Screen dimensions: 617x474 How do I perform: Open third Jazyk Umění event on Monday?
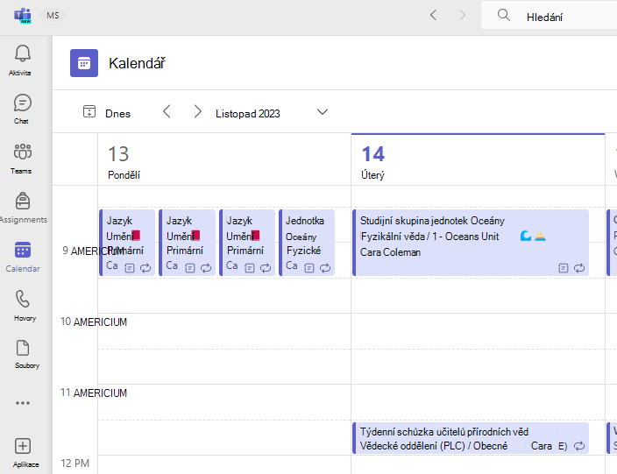[247, 243]
